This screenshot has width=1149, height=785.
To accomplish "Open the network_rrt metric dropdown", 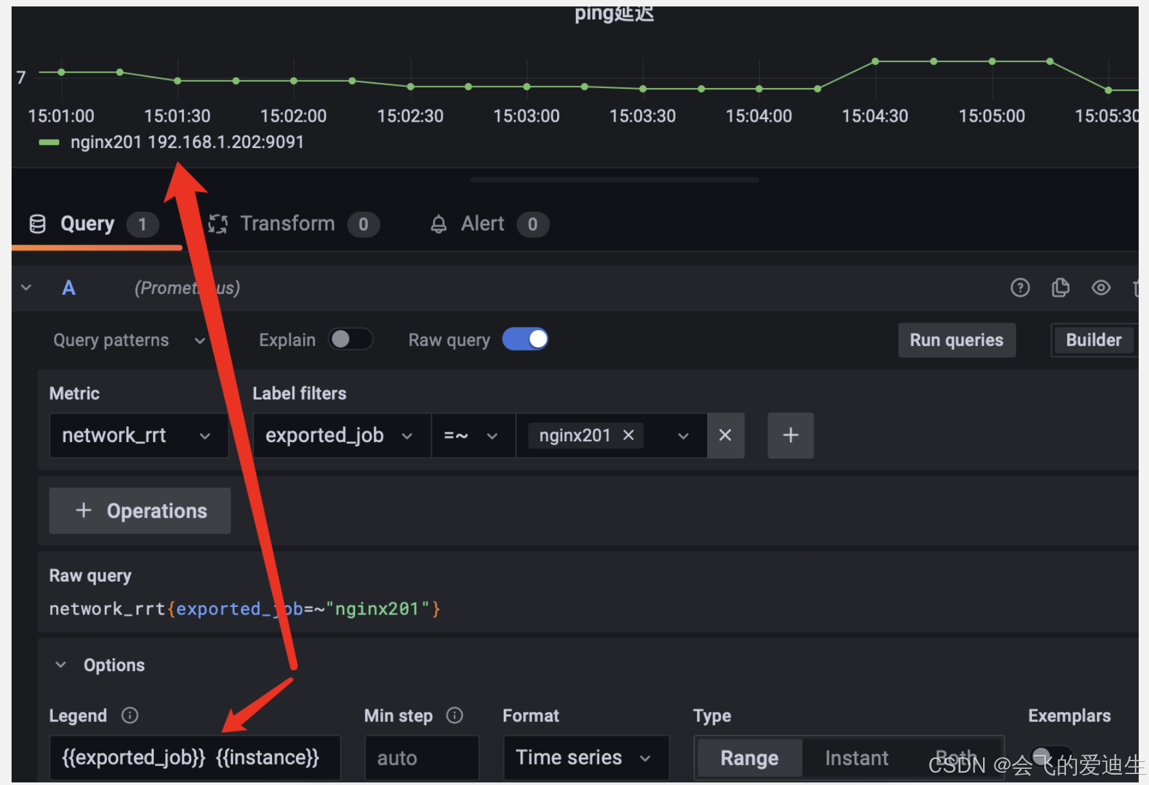I will point(139,436).
